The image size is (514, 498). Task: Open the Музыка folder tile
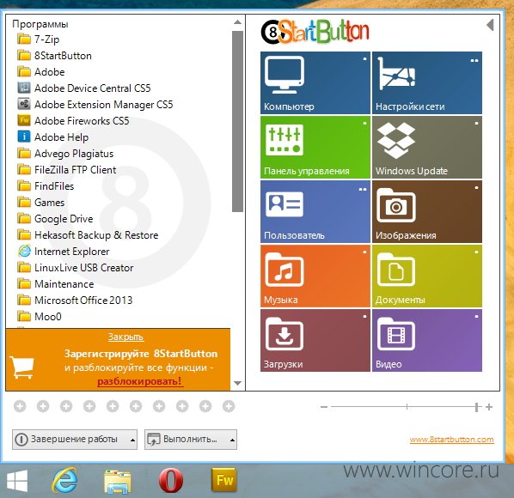click(x=315, y=276)
